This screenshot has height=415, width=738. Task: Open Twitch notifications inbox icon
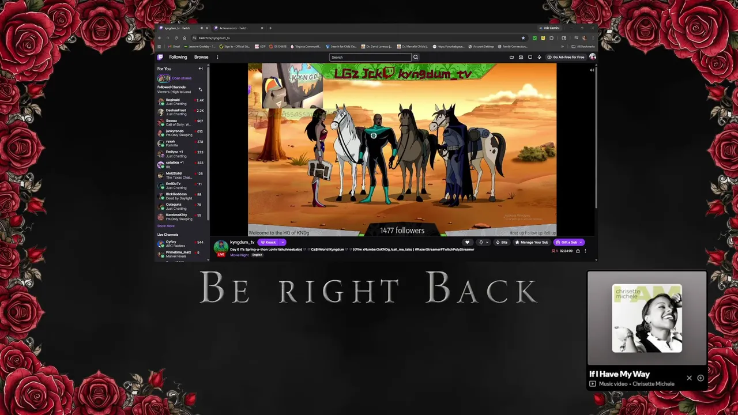[521, 57]
